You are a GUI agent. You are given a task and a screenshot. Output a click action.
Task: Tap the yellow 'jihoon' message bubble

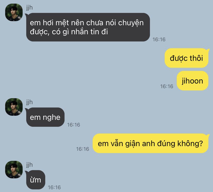click(192, 81)
